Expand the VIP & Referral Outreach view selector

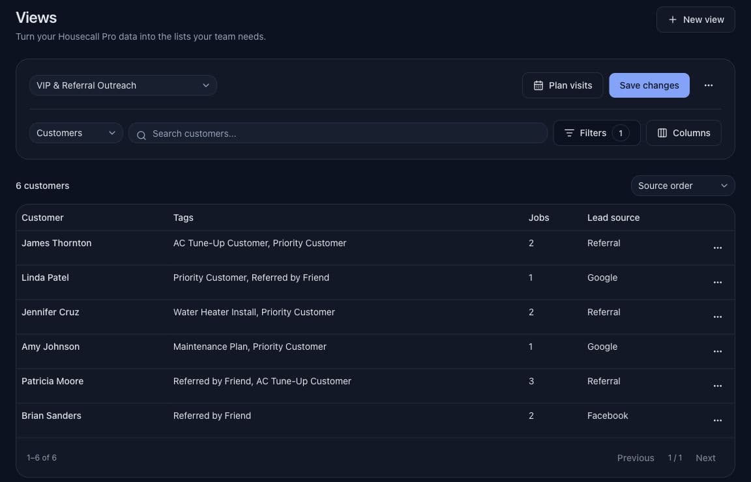pyautogui.click(x=123, y=85)
